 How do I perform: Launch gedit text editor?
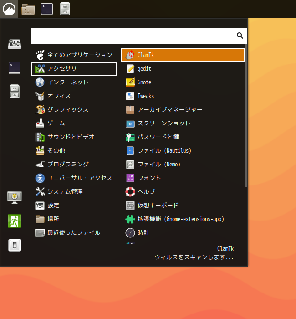(183, 69)
